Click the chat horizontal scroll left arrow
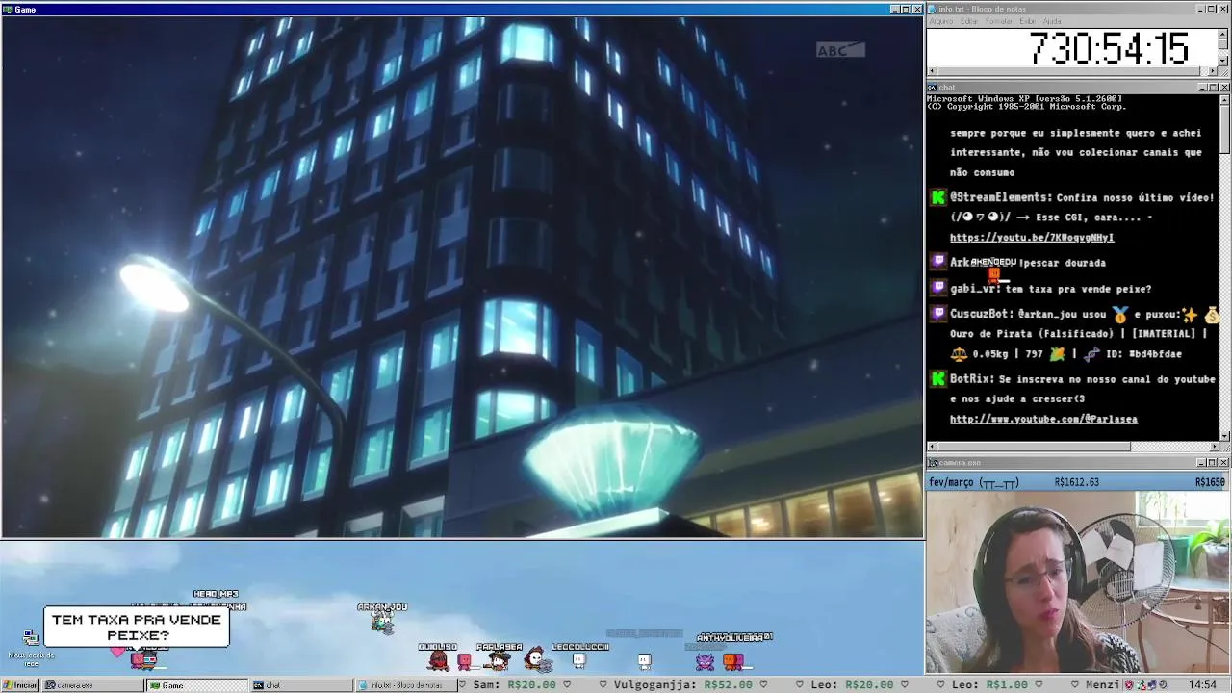The width and height of the screenshot is (1232, 693). pos(931,446)
